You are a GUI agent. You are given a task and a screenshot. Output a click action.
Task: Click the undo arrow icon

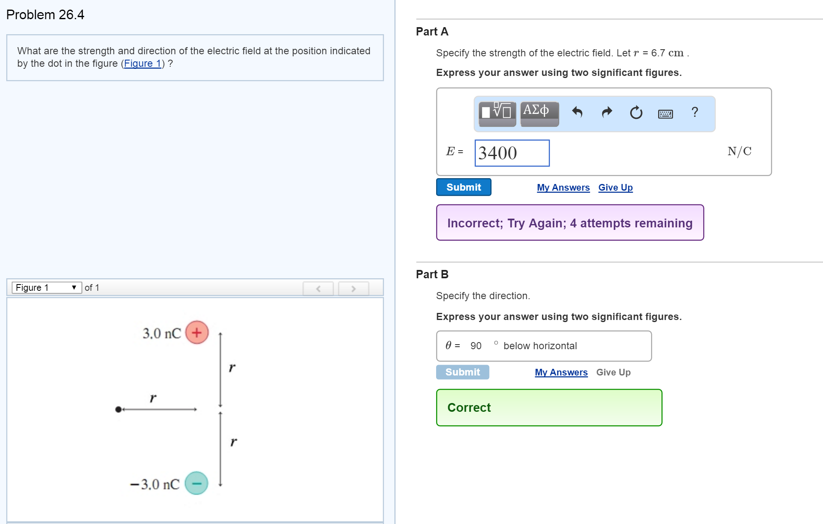(577, 112)
